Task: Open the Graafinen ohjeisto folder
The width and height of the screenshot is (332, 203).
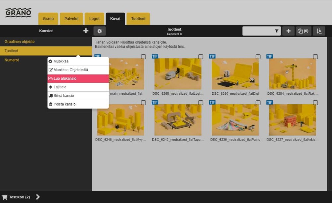Action: [46, 42]
